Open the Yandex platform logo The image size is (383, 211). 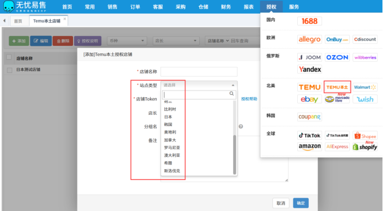pos(309,69)
